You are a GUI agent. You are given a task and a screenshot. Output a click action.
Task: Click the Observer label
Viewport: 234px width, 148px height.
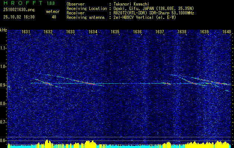click(x=76, y=4)
